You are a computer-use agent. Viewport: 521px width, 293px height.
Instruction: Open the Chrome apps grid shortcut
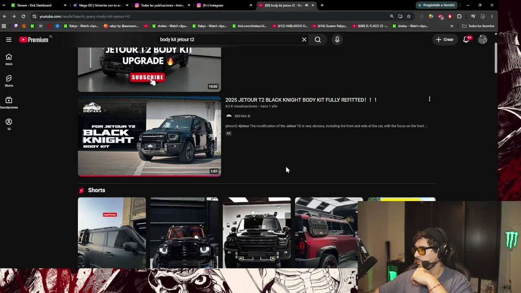(x=4, y=26)
